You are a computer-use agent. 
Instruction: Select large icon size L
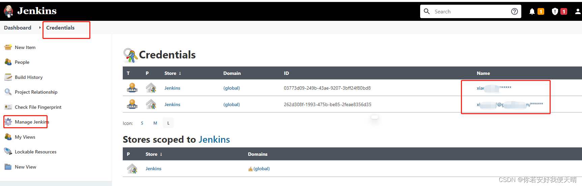(x=168, y=123)
